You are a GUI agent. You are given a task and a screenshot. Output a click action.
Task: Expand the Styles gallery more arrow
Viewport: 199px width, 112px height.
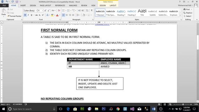click(180, 16)
